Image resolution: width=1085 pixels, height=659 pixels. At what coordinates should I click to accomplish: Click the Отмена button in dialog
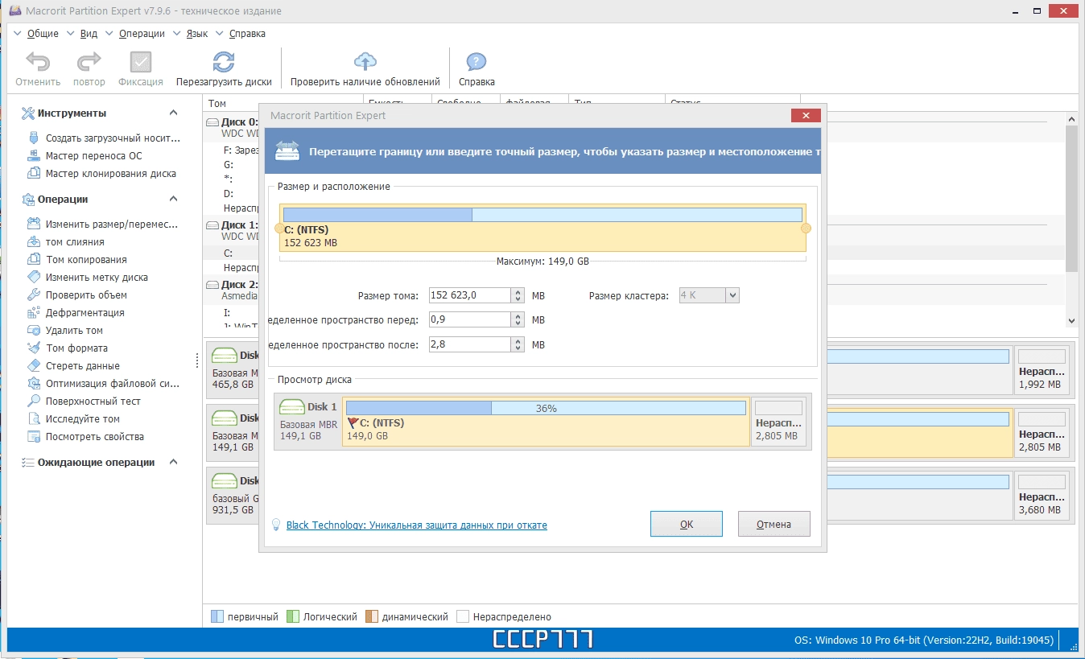click(x=774, y=524)
